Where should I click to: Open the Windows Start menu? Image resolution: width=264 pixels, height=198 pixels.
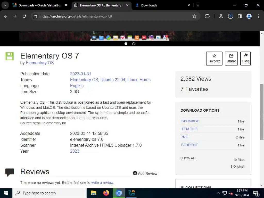6,193
